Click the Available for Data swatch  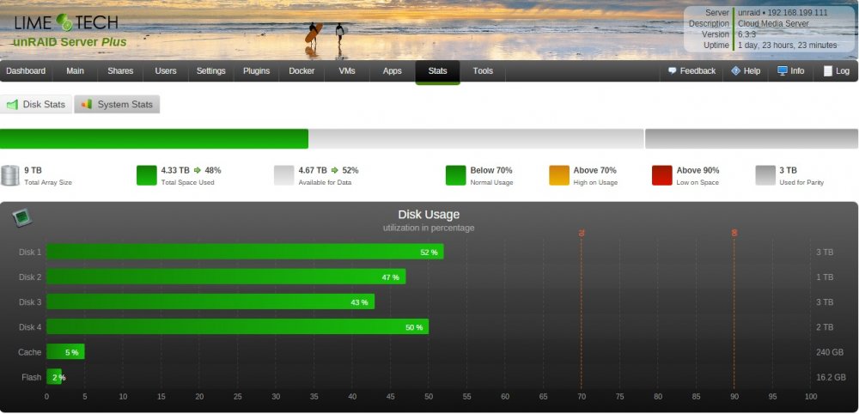pyautogui.click(x=283, y=175)
